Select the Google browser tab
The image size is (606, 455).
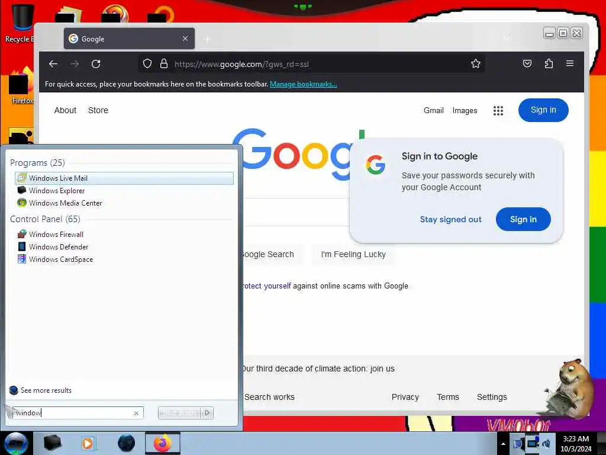tap(129, 39)
